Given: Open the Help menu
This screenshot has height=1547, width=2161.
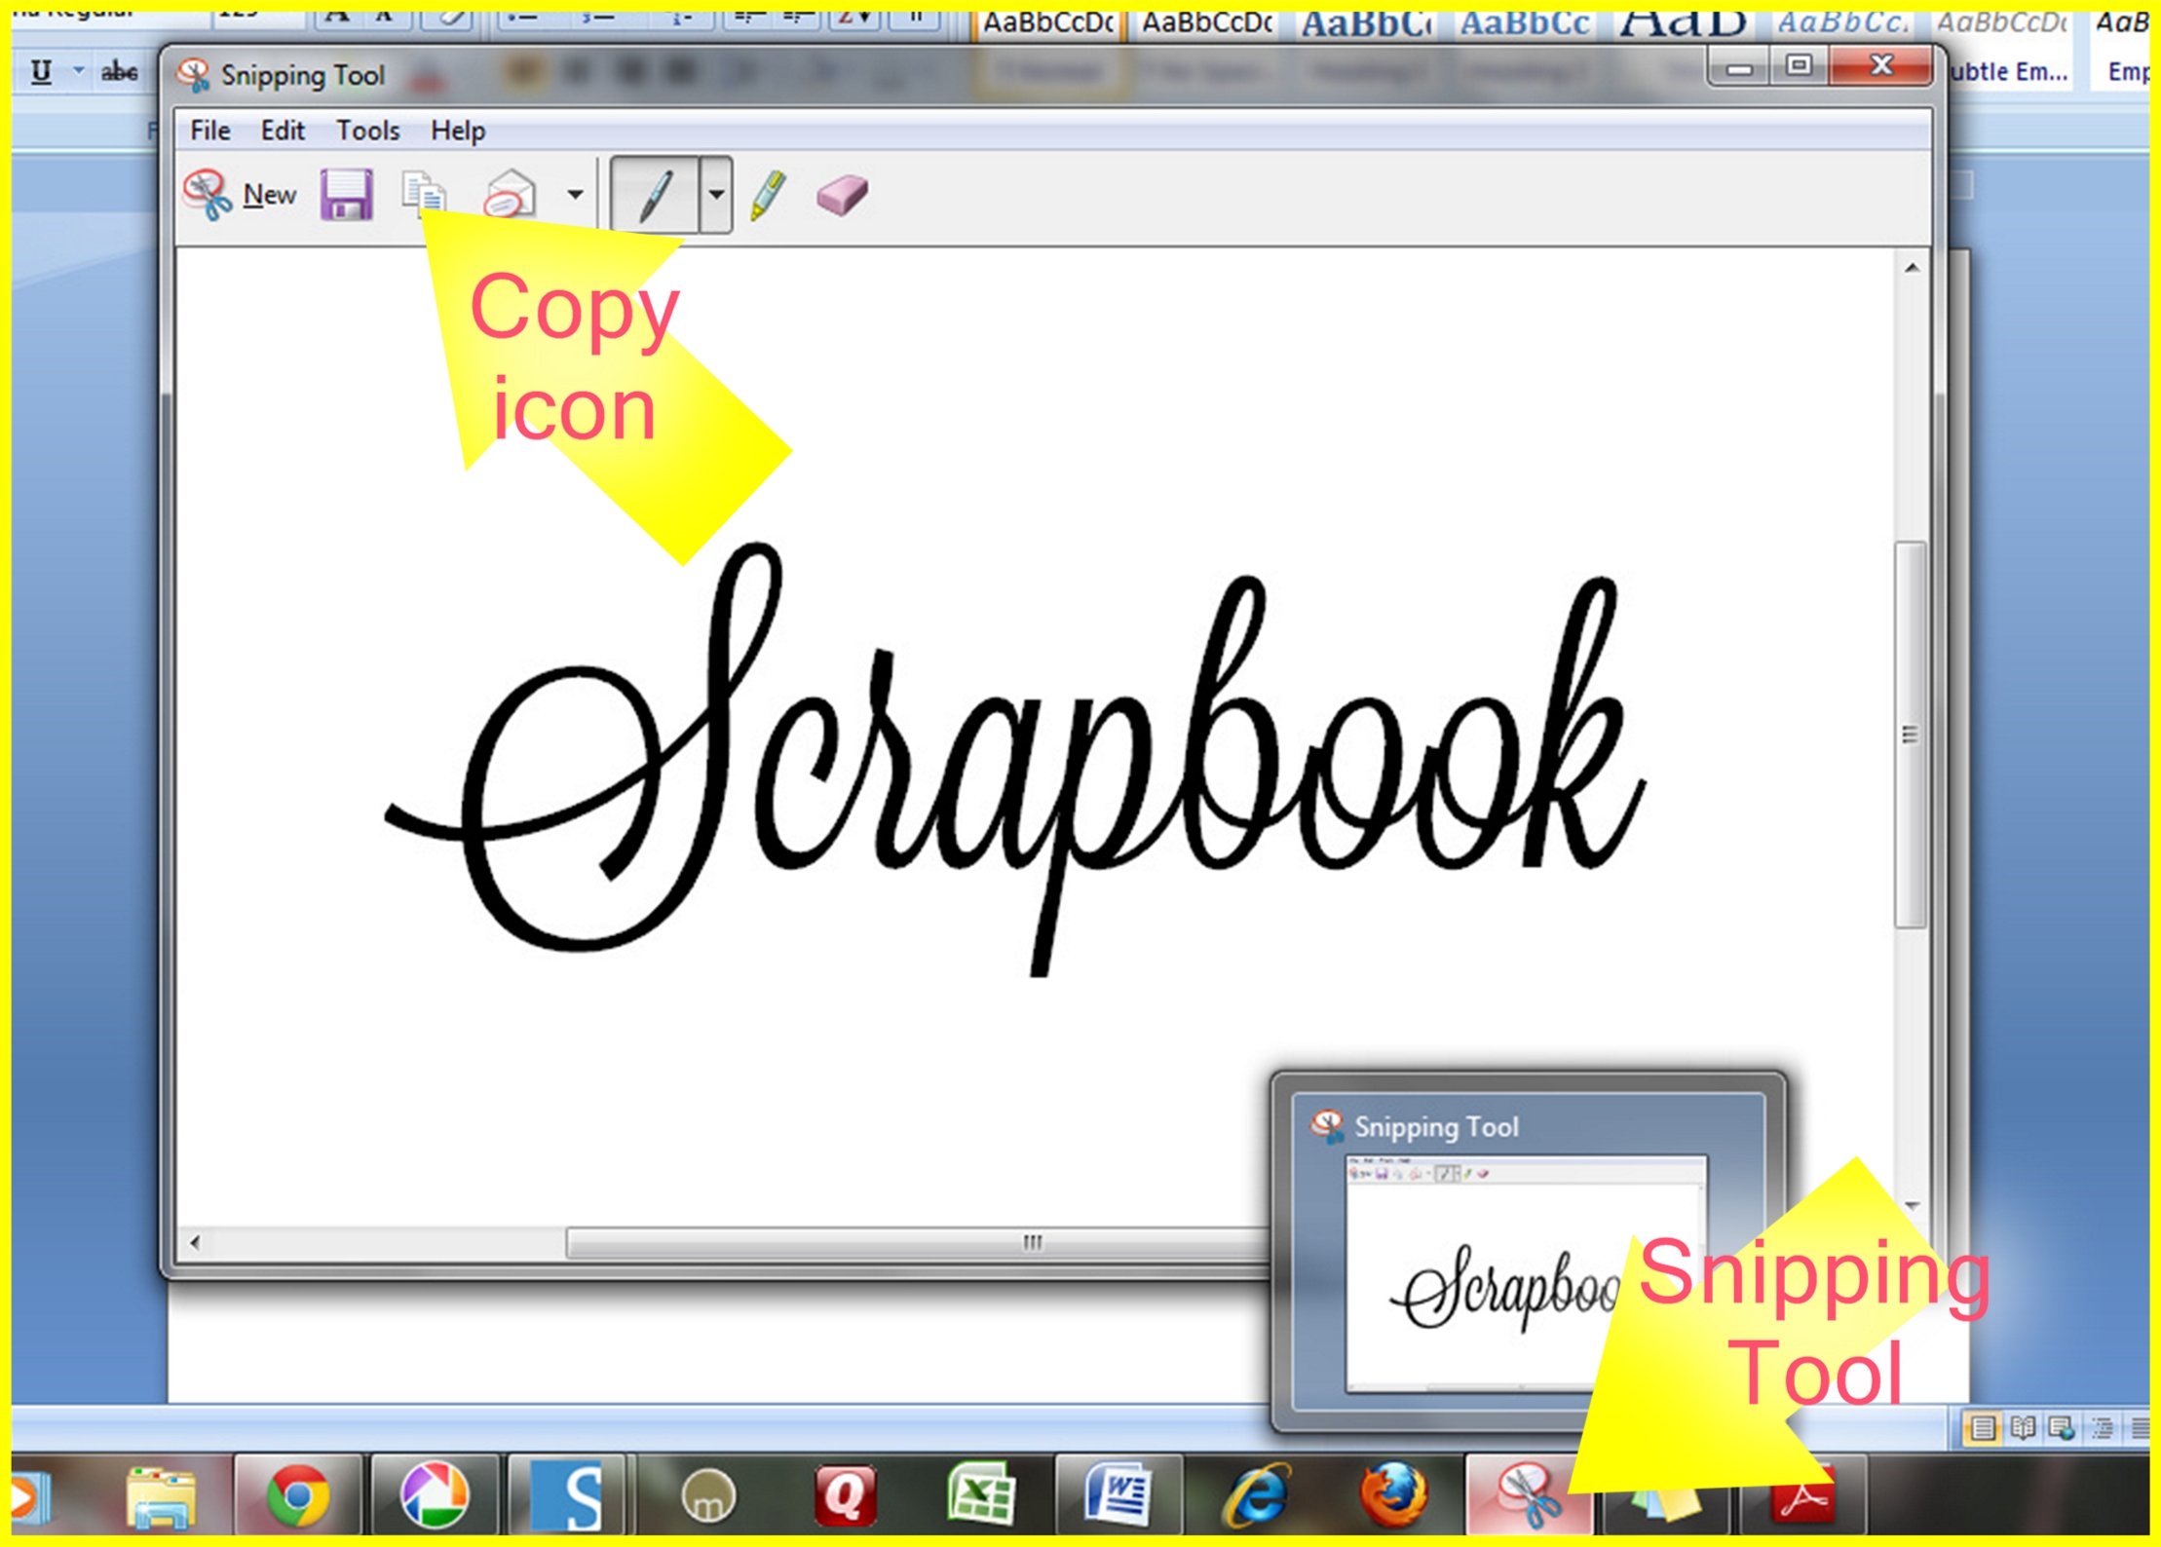Looking at the screenshot, I should (458, 131).
